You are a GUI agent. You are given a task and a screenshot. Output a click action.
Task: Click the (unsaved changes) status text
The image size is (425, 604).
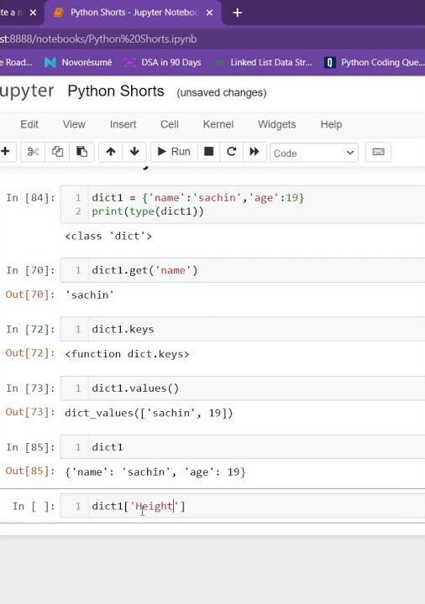222,93
